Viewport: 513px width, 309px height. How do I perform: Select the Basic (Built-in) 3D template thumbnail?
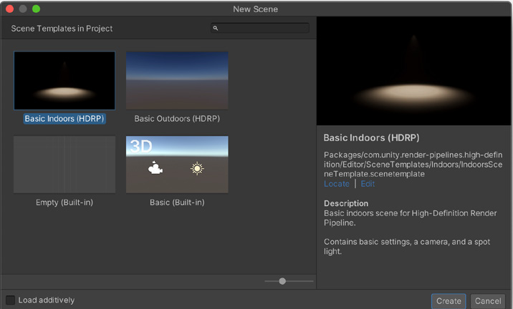point(177,165)
